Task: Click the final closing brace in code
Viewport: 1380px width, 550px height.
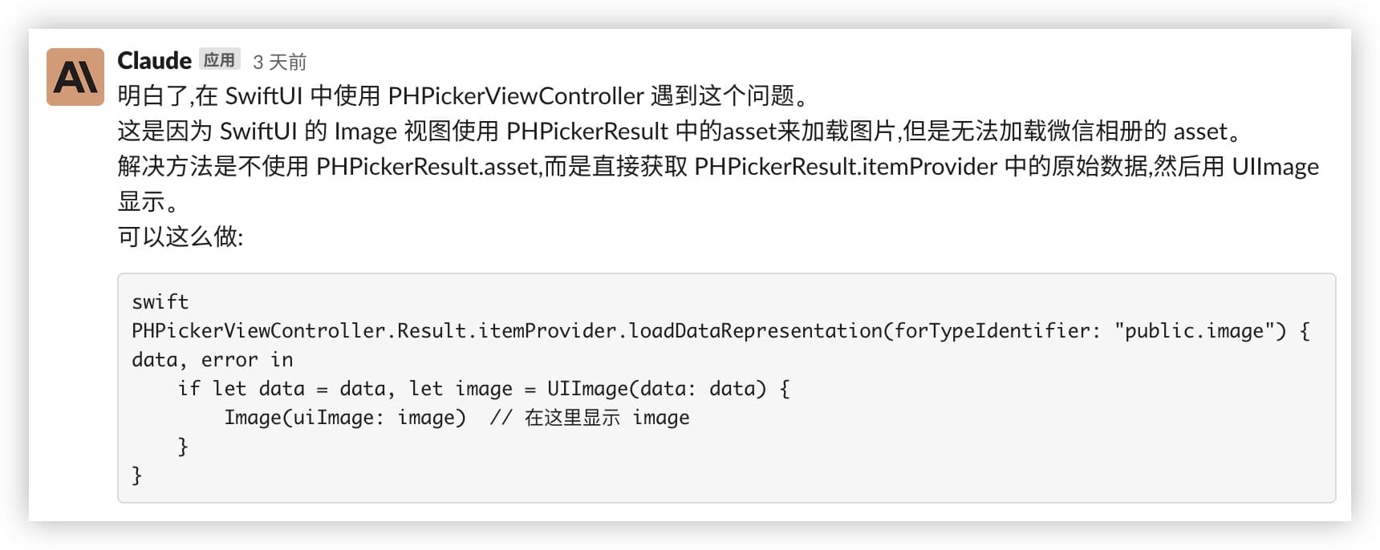Action: coord(136,475)
